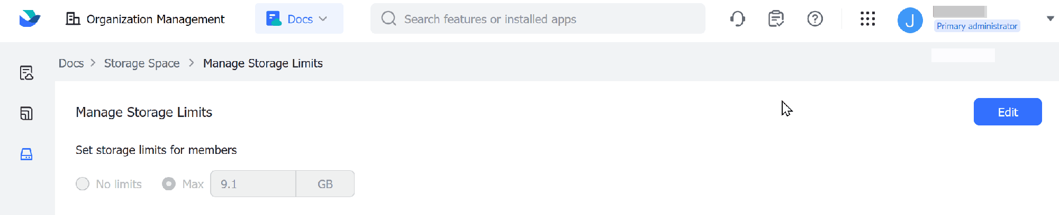Select the Max storage limit radio button
1059x215 pixels.
click(169, 184)
